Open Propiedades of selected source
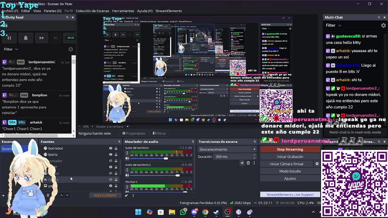Viewport: 388px width, 218px height. [134, 134]
